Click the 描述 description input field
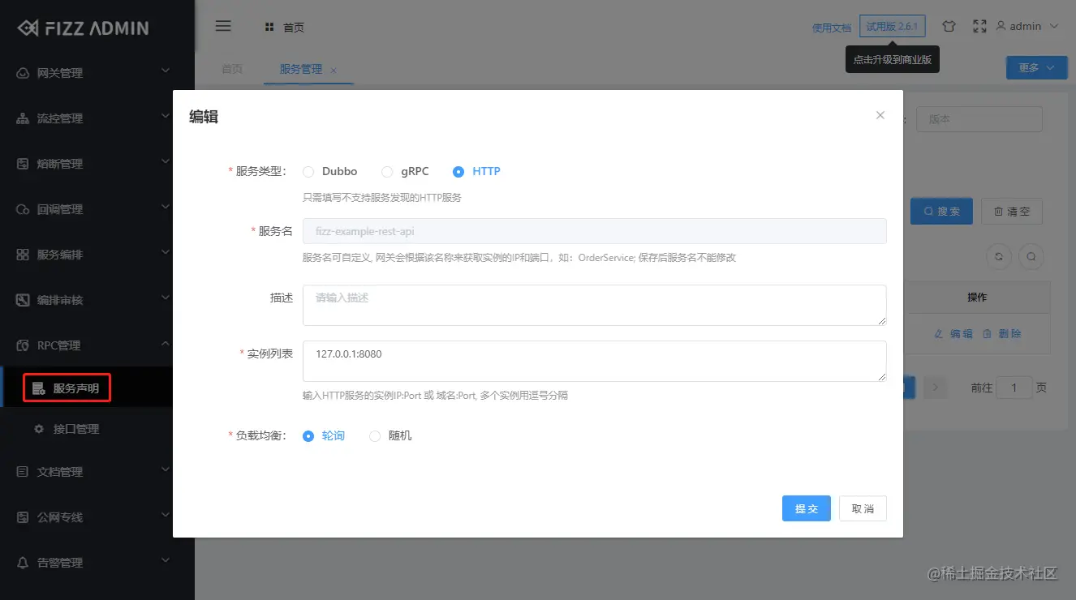 click(595, 305)
